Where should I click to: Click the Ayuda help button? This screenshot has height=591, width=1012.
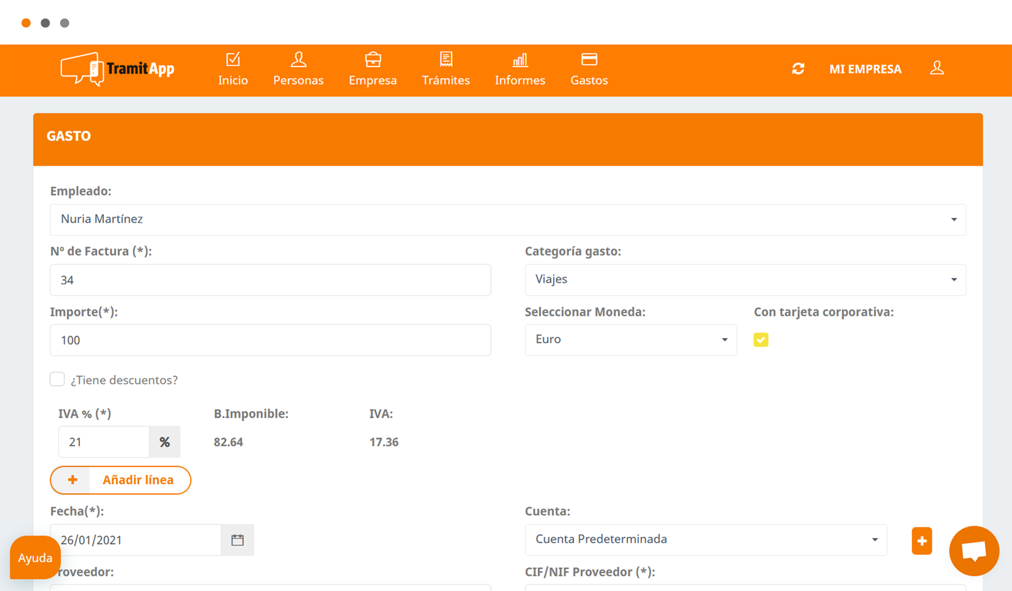tap(35, 557)
